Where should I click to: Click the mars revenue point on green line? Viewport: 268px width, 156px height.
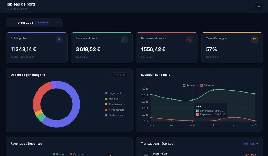tap(151, 94)
